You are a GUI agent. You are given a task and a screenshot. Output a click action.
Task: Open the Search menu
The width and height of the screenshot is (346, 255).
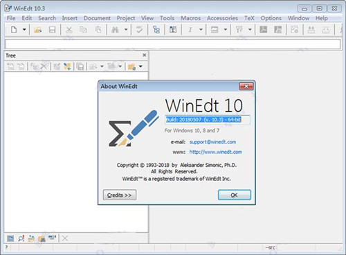pos(47,18)
